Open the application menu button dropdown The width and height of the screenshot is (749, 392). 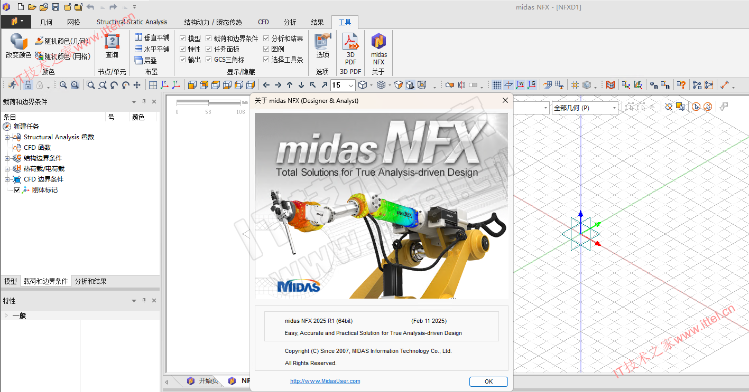click(x=16, y=22)
